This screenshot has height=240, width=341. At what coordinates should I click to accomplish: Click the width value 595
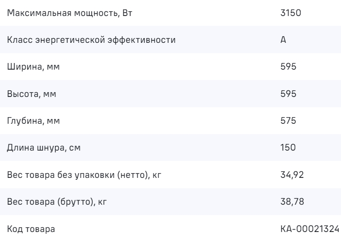coord(288,67)
